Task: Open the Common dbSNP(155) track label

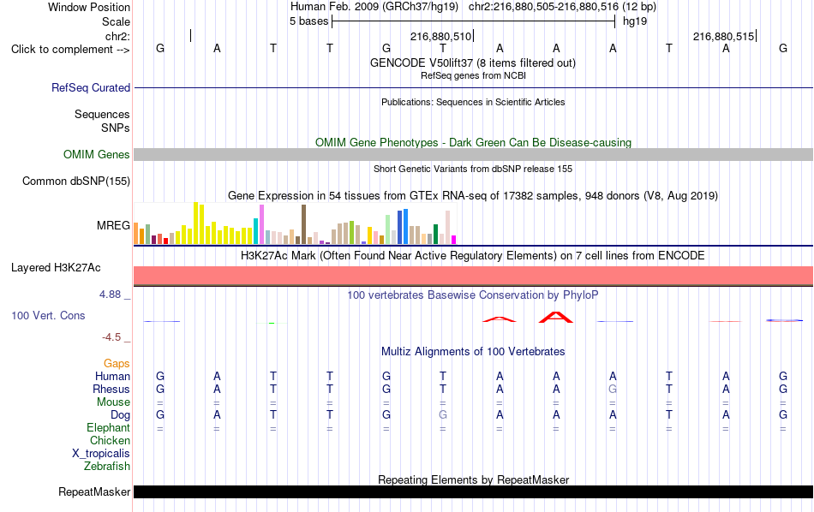Action: pos(75,181)
